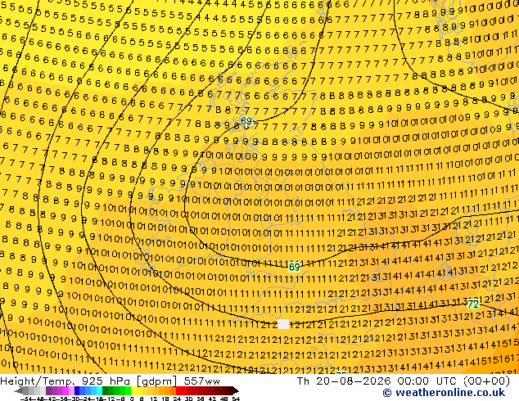The image size is (519, 401).
Task: Click the yellow swatch in the temperature legend
Action: [133, 390]
